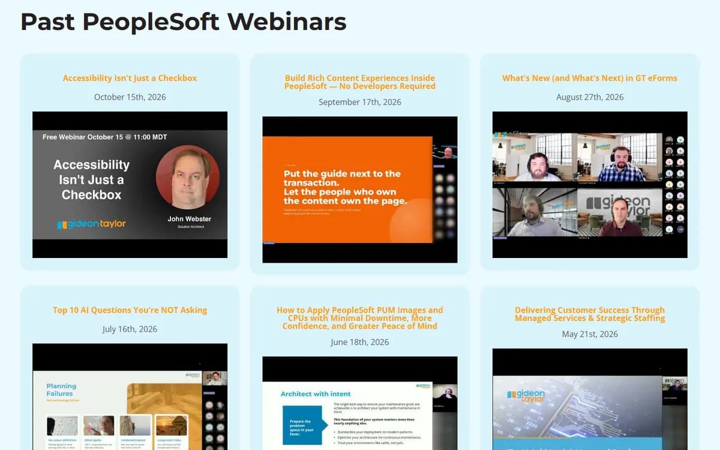Open the Accessibility Isn't Just a Checkbox link
Image resolution: width=720 pixels, height=450 pixels.
[x=130, y=78]
